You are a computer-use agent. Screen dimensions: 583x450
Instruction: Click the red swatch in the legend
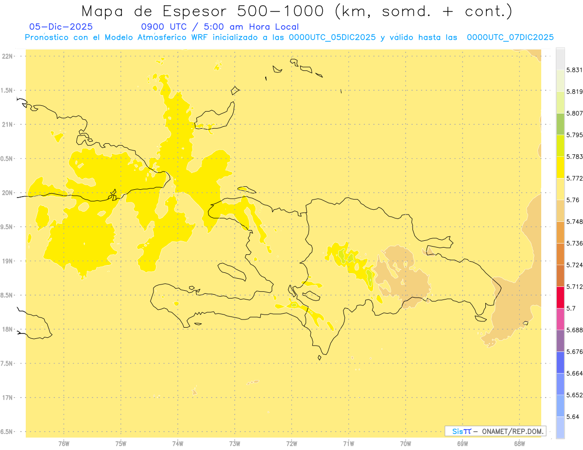point(560,298)
